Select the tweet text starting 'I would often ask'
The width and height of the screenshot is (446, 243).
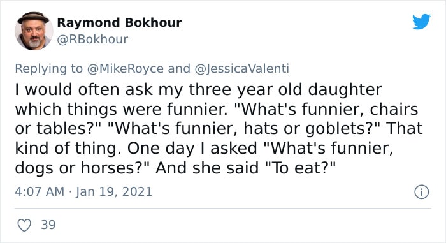click(x=219, y=128)
